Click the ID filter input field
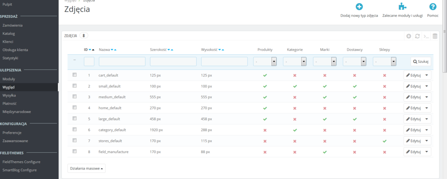This screenshot has height=179, width=447. pyautogui.click(x=89, y=61)
